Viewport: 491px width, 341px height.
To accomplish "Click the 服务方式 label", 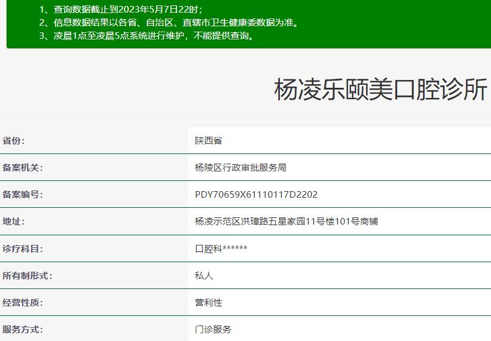I will coord(23,330).
